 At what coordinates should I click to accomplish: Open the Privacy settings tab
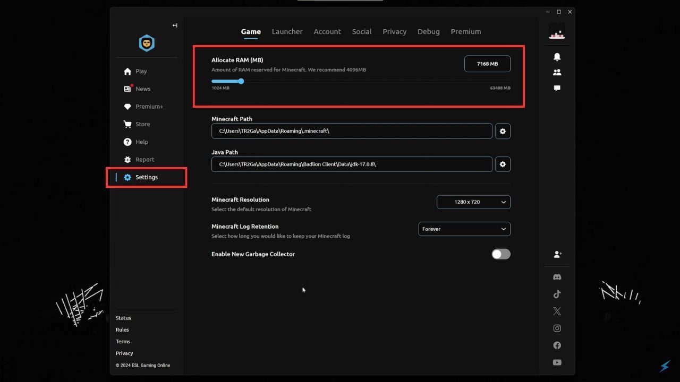[394, 32]
